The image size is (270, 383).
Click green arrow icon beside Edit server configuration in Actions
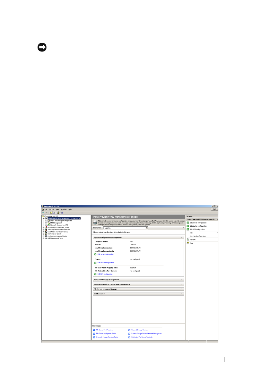pyautogui.click(x=188, y=223)
